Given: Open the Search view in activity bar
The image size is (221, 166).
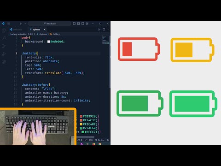Looking at the screenshot, I should pyautogui.click(x=4, y=38).
